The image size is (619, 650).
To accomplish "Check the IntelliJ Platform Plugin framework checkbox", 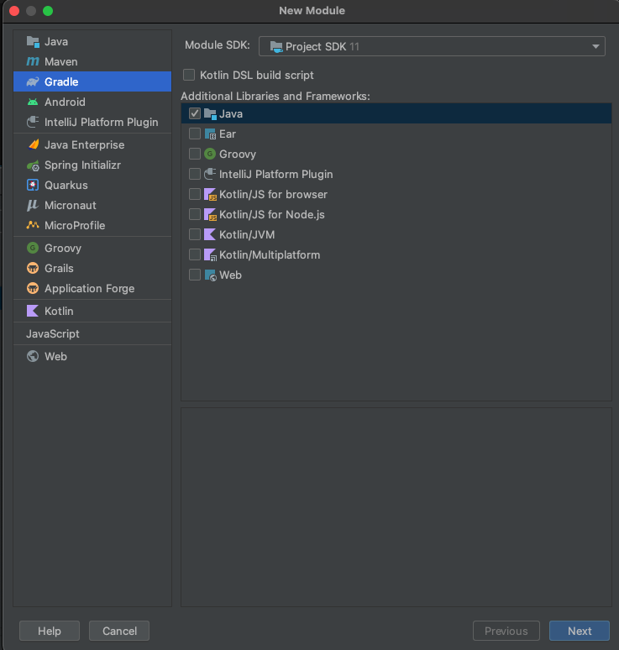I will tap(195, 174).
